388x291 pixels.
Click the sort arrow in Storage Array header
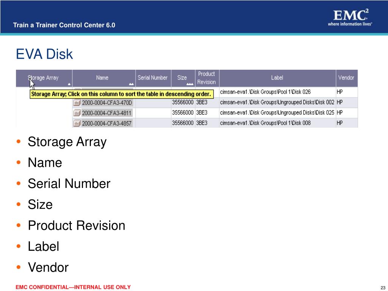click(69, 84)
